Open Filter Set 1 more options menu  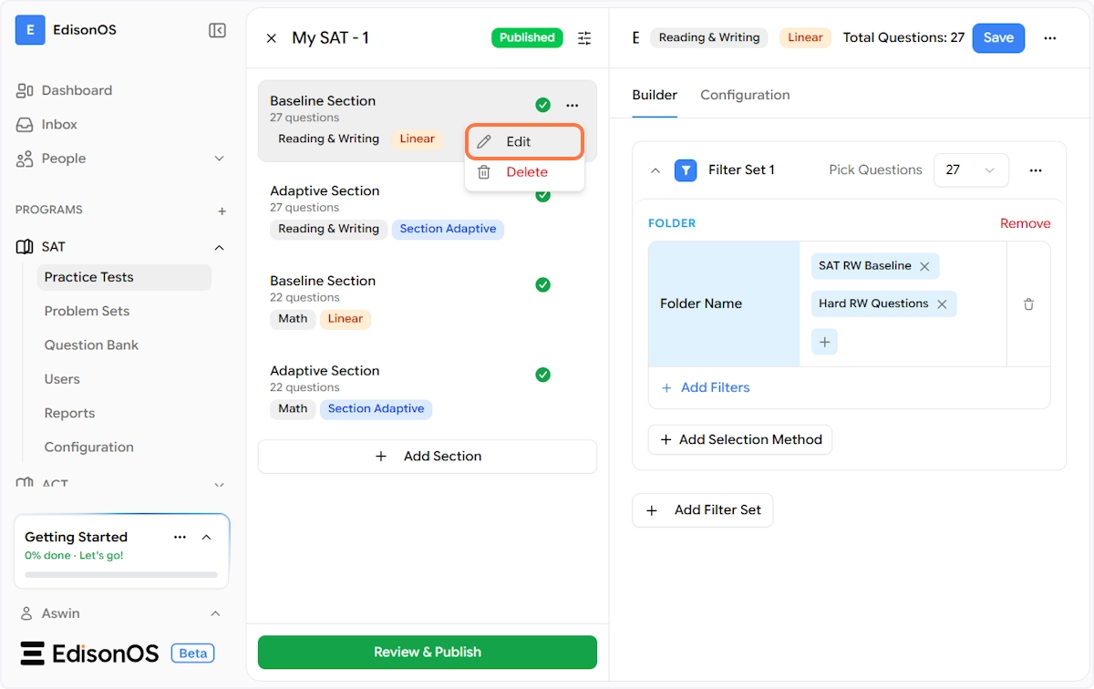(x=1036, y=170)
